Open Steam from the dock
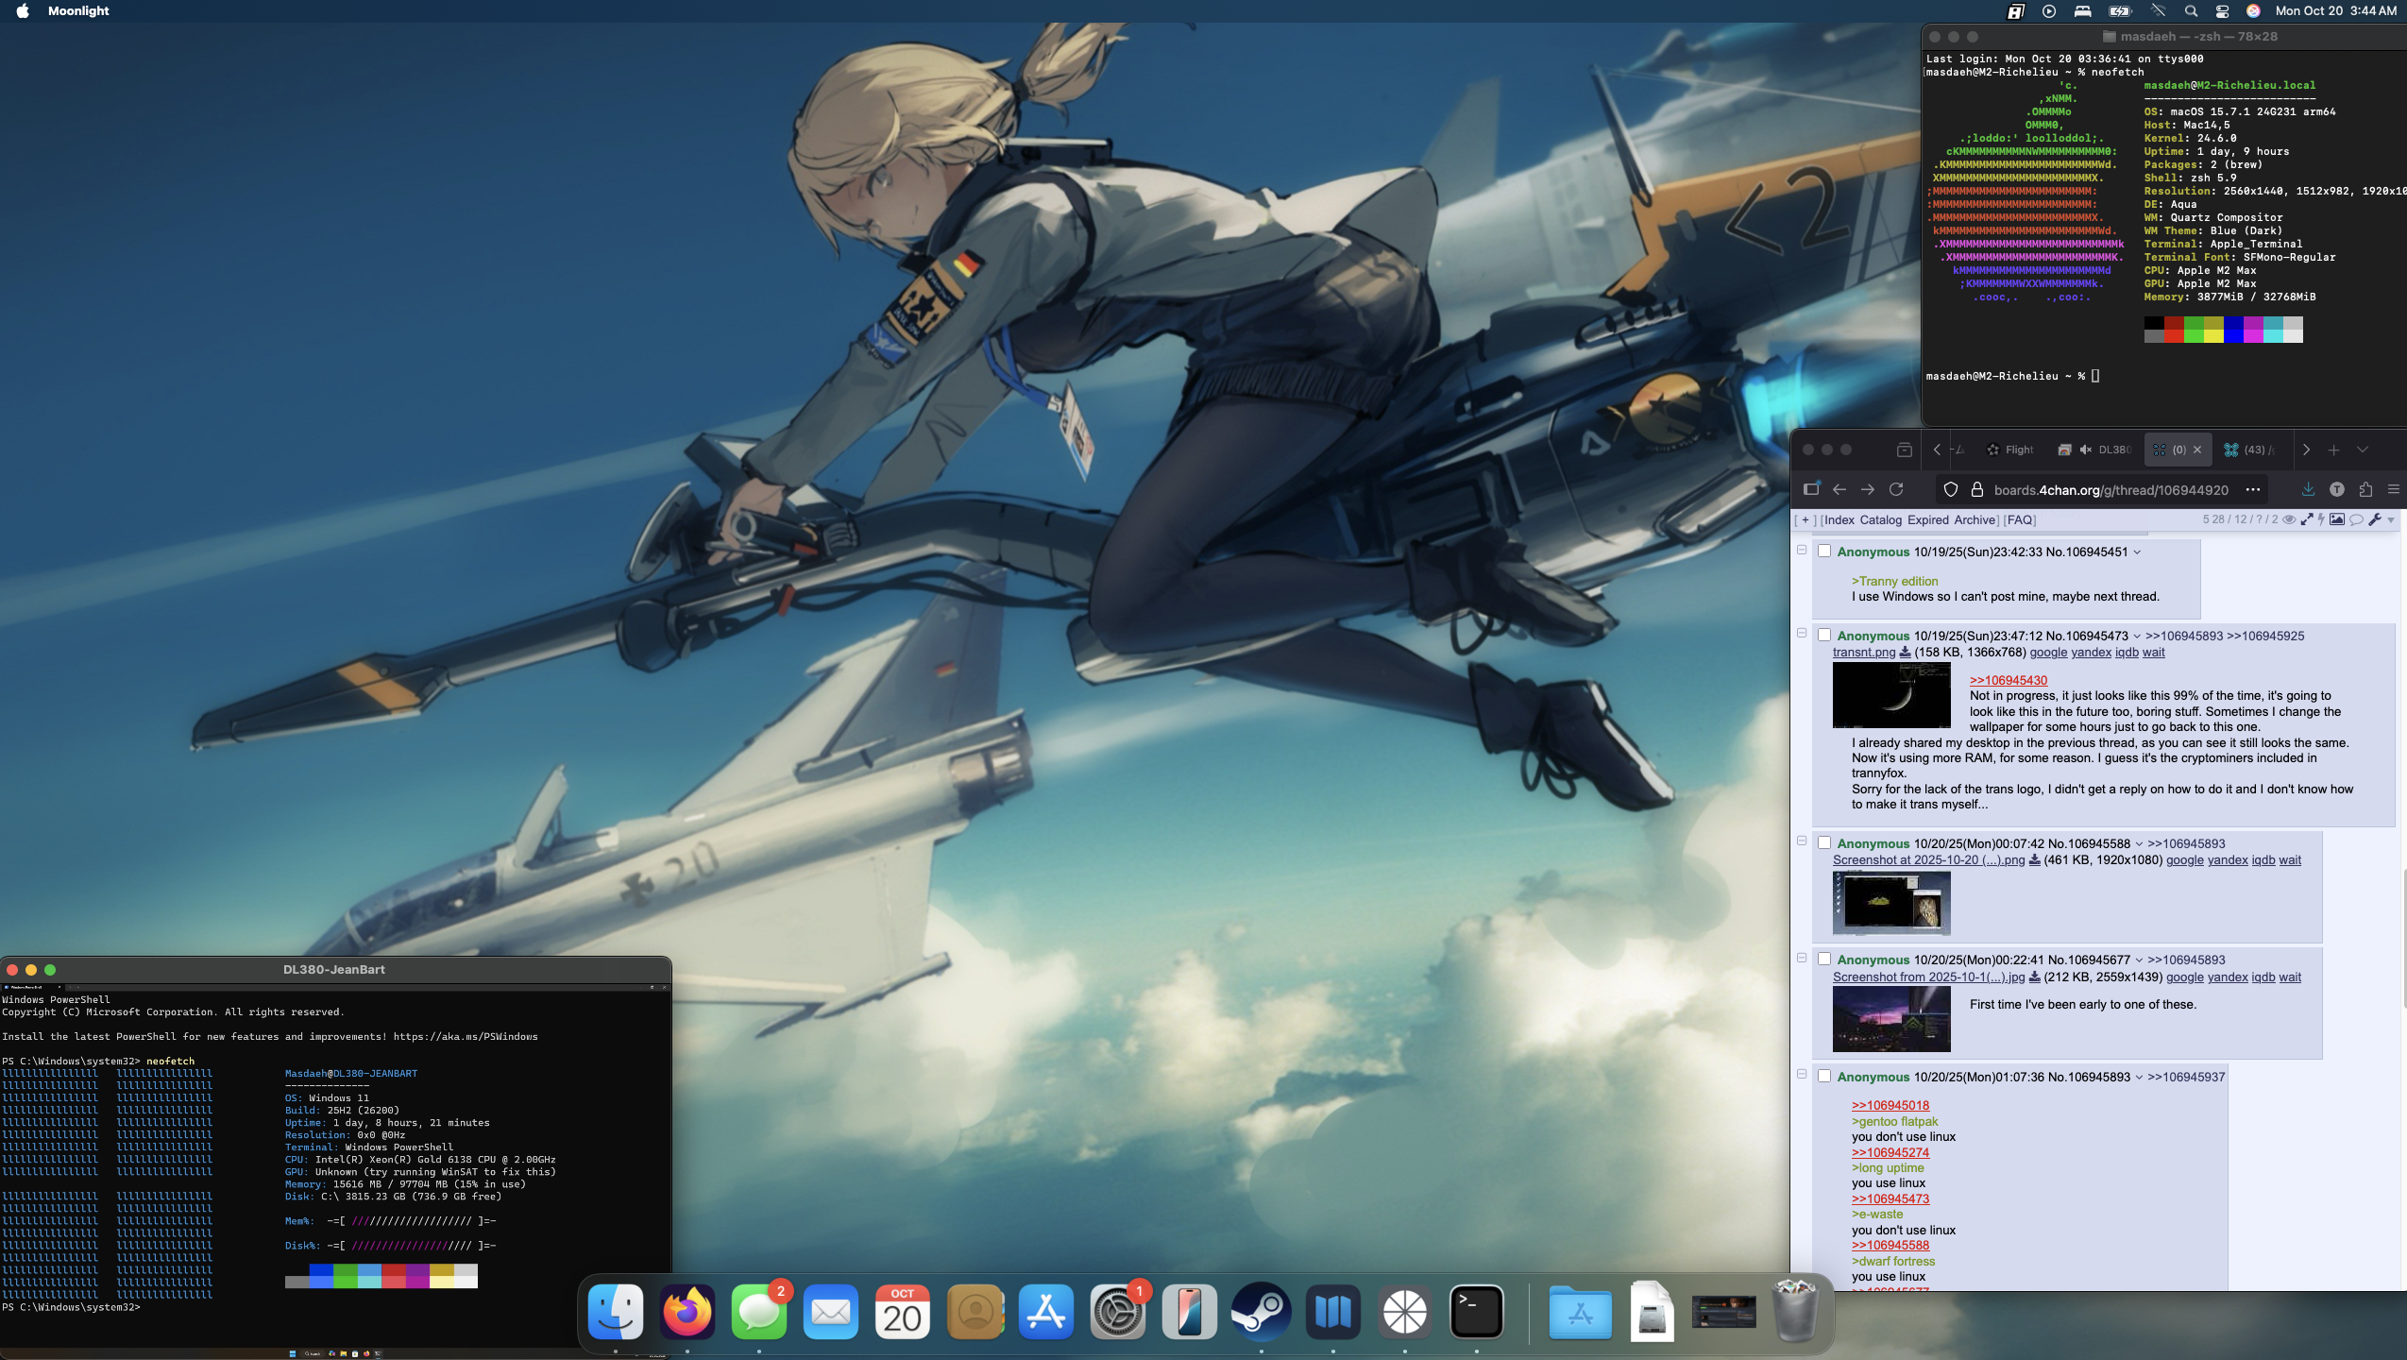 coord(1261,1312)
